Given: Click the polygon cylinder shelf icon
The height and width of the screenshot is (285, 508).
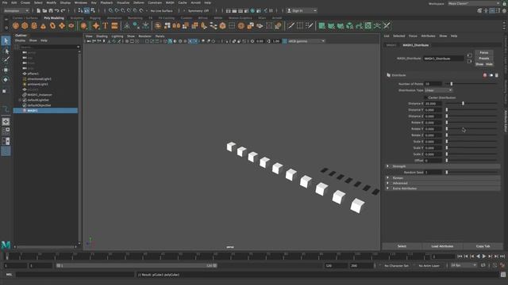Looking at the screenshot, I should click(x=34, y=25).
